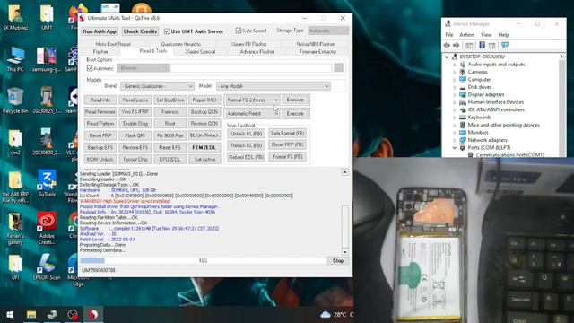The width and height of the screenshot is (574, 323).
Task: Click the Reboot EDL (FB) button
Action: coord(247,157)
